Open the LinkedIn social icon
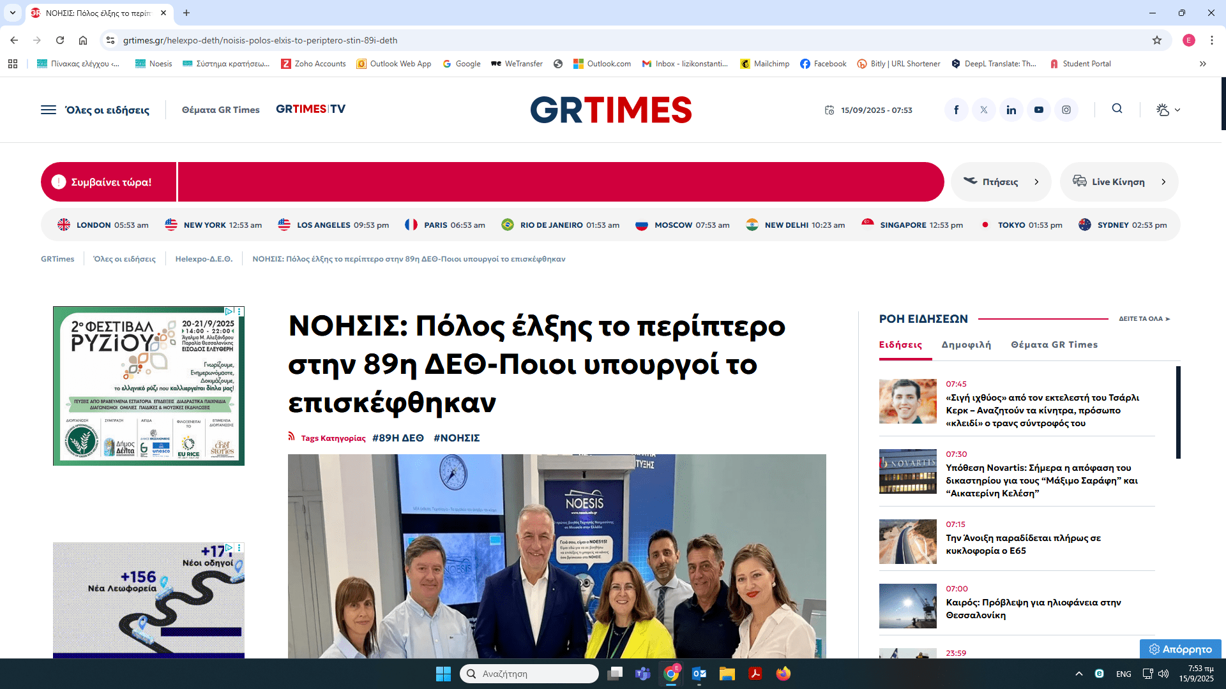Image resolution: width=1226 pixels, height=689 pixels. click(1011, 110)
